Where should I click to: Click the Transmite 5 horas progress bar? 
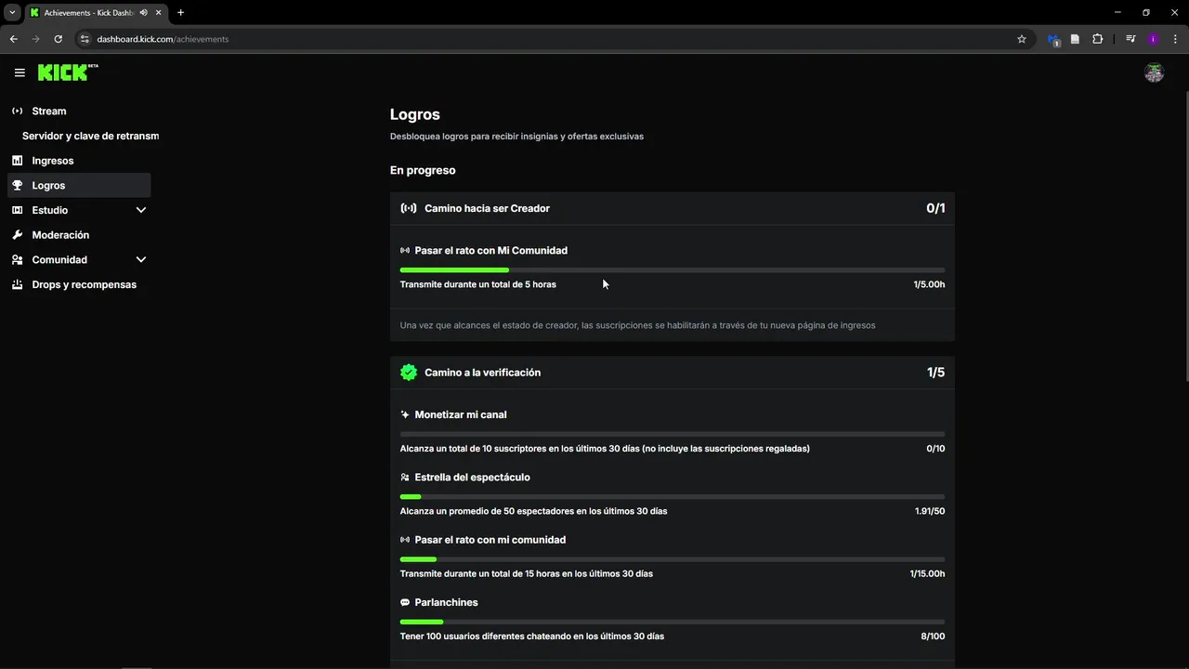[x=672, y=270]
